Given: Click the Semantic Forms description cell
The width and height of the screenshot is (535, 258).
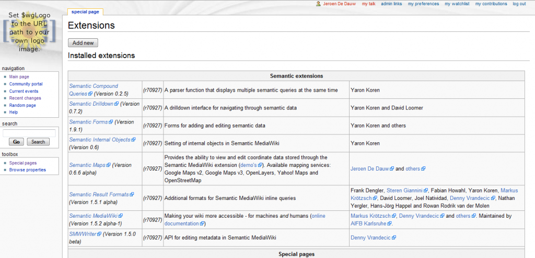Looking at the screenshot, I should pos(256,126).
